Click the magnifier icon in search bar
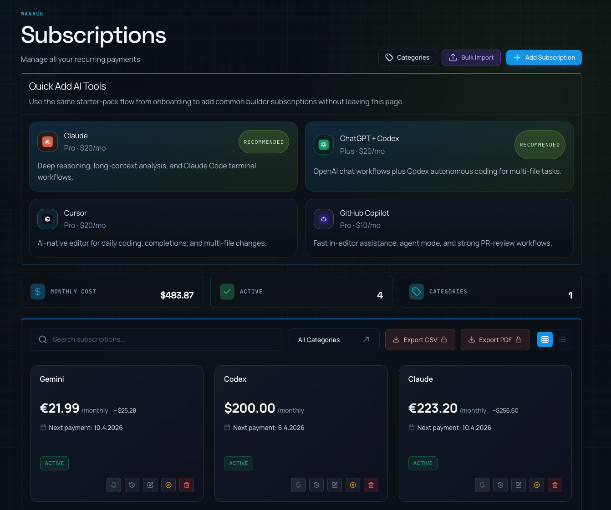The width and height of the screenshot is (611, 510). [43, 339]
